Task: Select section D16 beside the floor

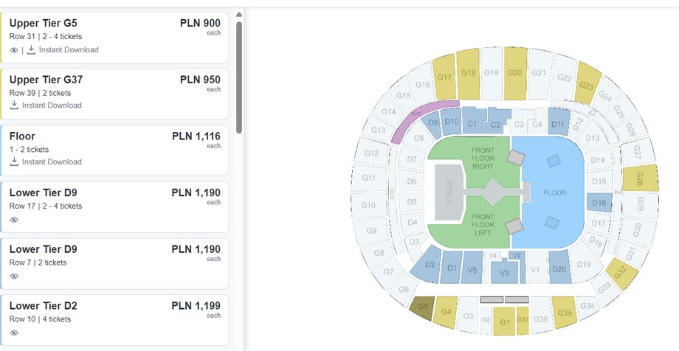Action: (599, 203)
